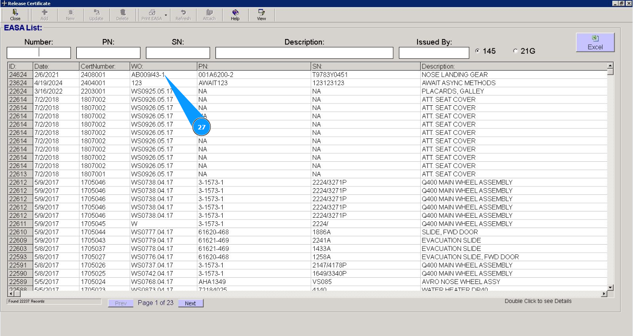Select row ID 22610
633x336 pixels.
[x=20, y=232]
